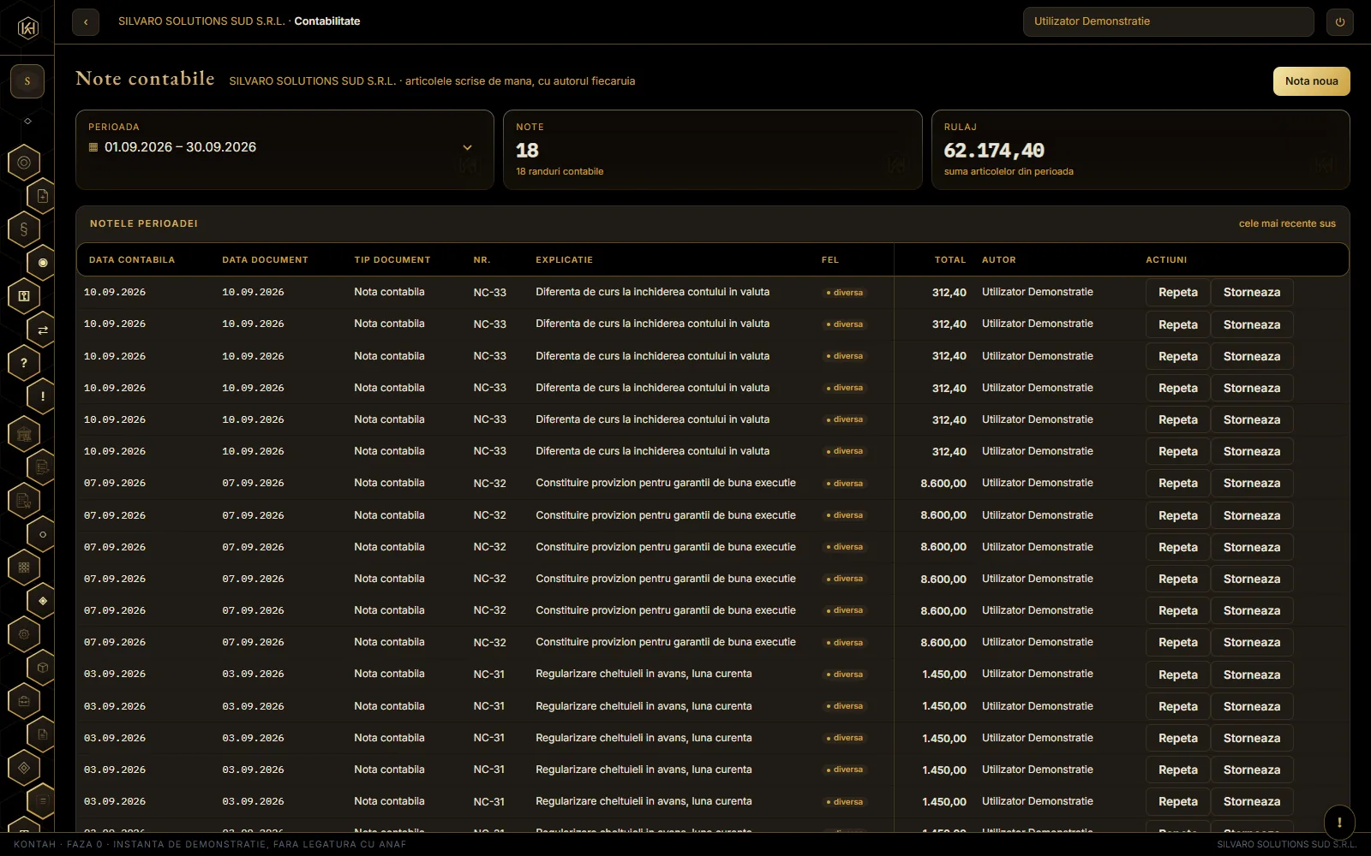This screenshot has height=856, width=1371.
Task: Open the paragraph section symbol hexagon
Action: point(24,229)
